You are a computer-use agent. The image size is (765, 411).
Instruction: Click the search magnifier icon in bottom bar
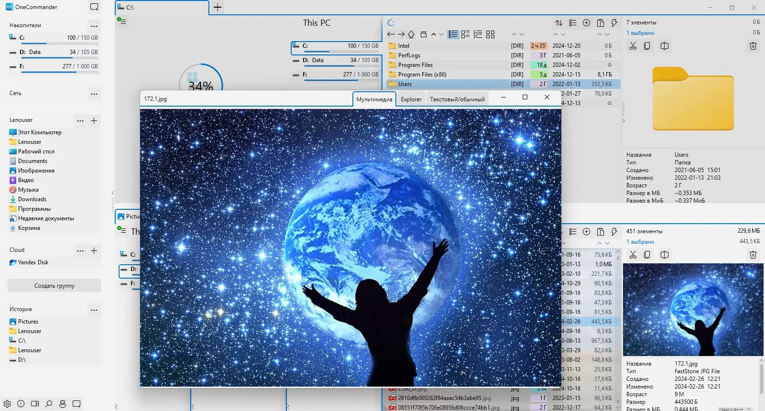click(x=49, y=404)
